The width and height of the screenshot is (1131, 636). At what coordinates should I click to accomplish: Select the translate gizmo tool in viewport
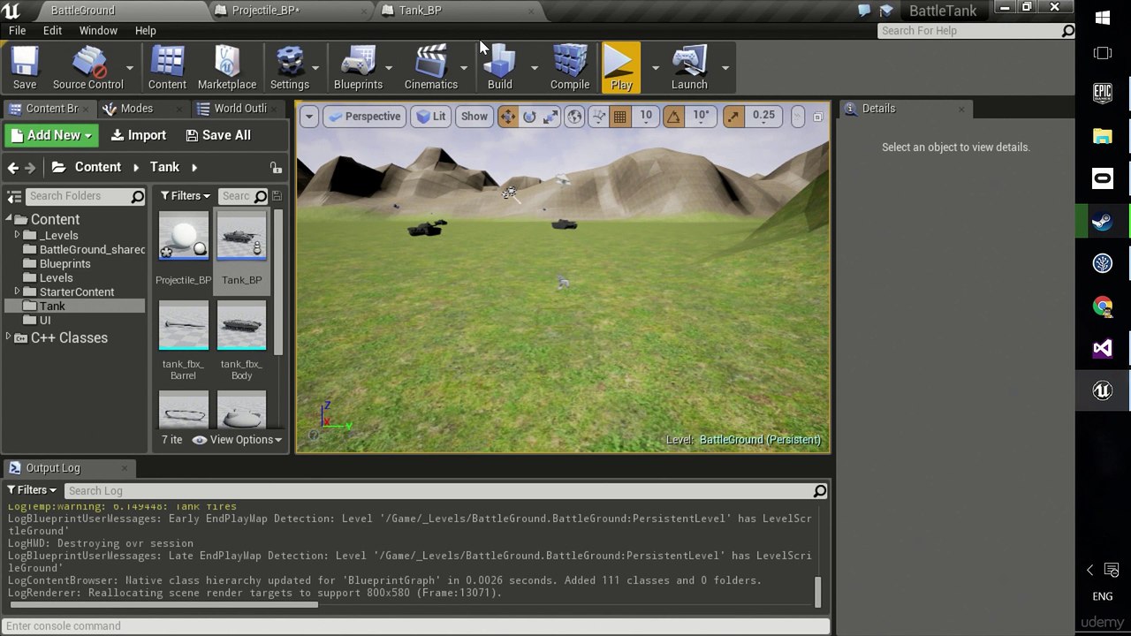[508, 117]
